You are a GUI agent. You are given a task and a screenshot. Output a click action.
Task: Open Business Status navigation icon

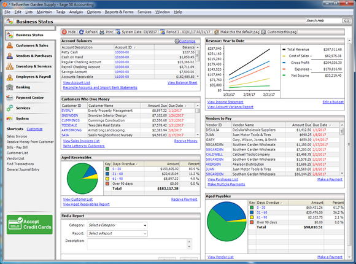[10, 35]
